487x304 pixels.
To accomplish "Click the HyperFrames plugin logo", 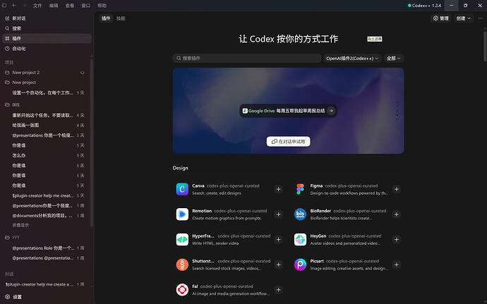I will tap(182, 239).
